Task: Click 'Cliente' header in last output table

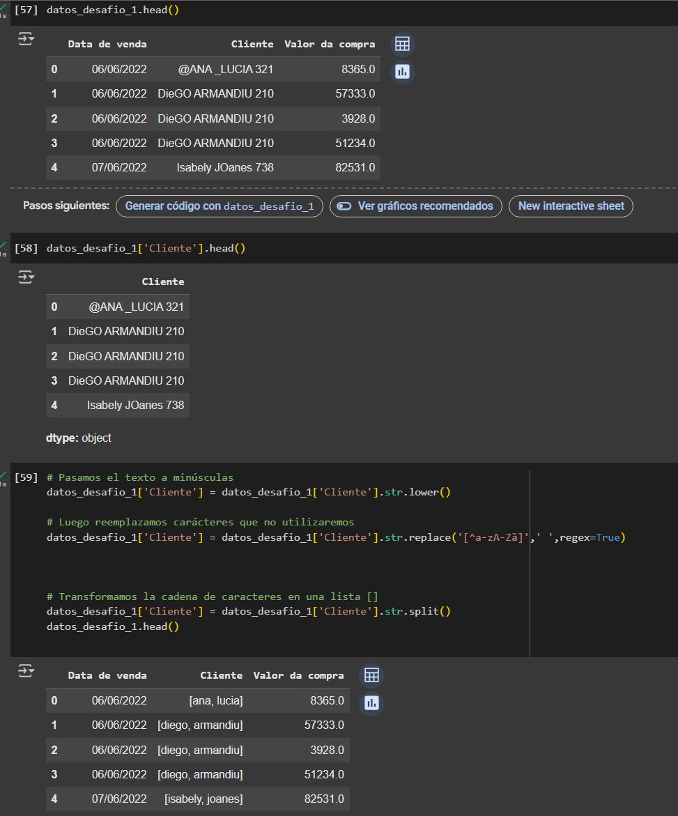Action: tap(221, 675)
